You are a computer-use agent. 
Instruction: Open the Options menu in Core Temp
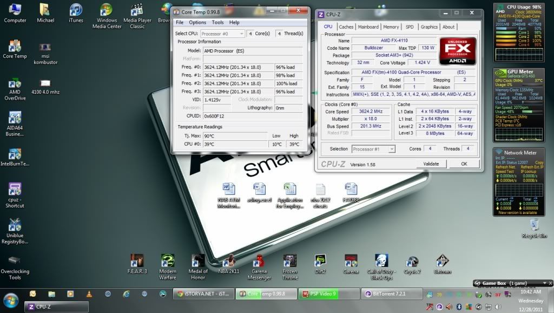click(197, 22)
